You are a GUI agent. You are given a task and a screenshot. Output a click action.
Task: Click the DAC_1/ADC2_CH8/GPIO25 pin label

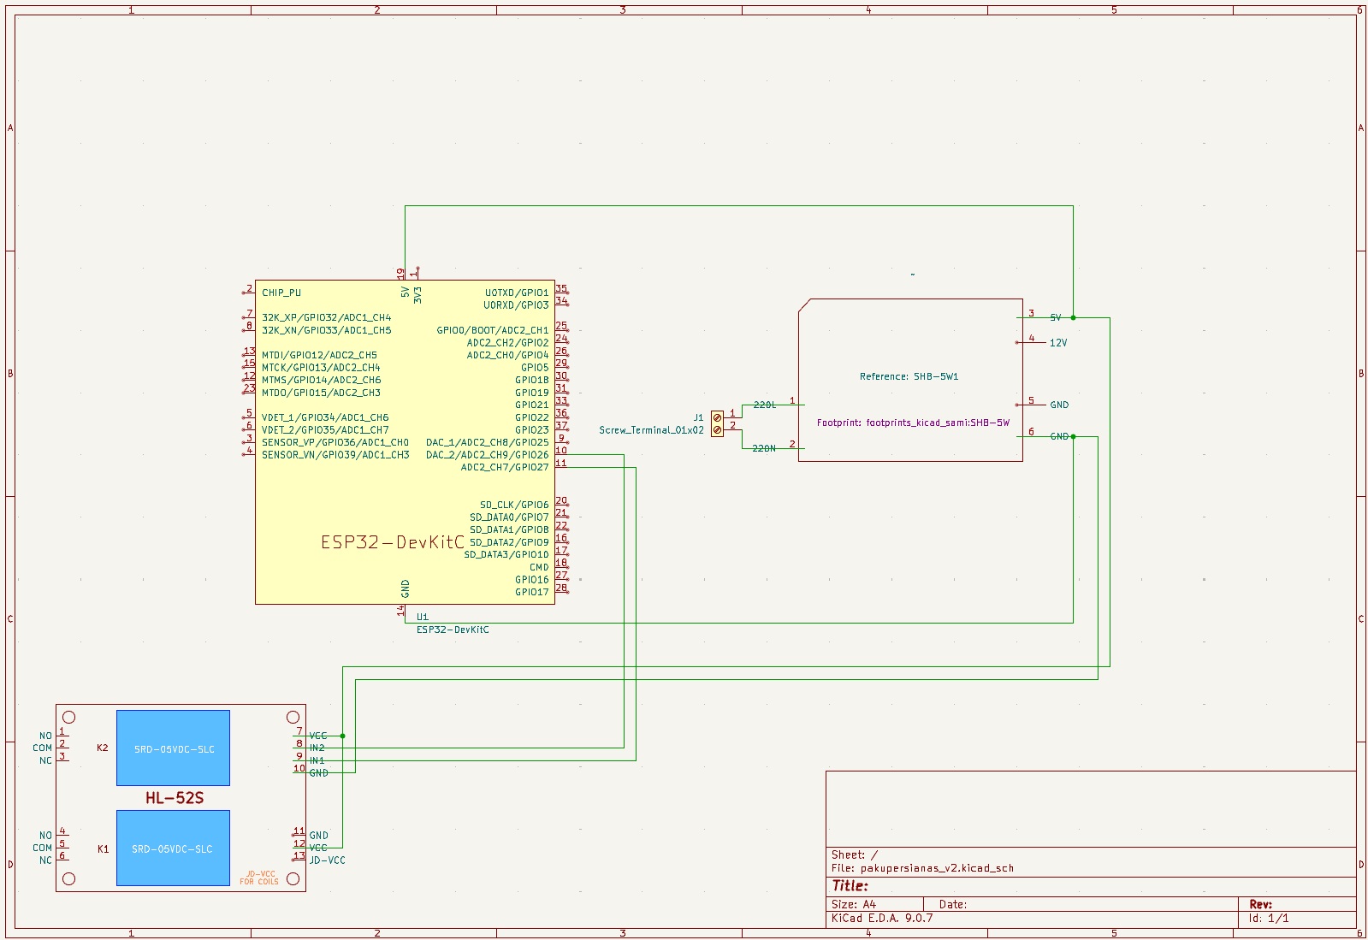[x=488, y=442]
